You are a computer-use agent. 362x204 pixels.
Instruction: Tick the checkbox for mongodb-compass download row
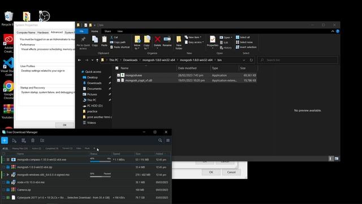coord(4,160)
